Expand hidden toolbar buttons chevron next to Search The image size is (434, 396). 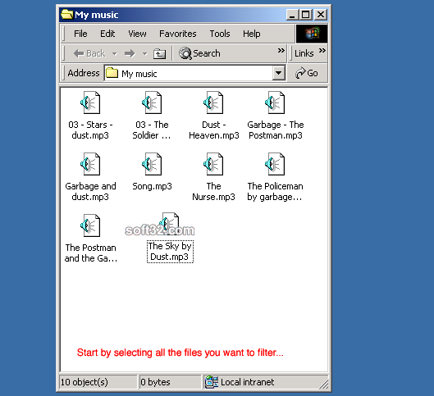(281, 50)
